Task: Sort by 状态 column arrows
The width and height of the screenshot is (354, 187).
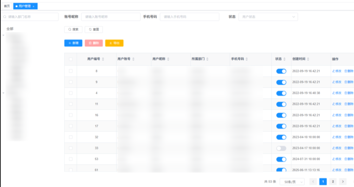Action: (285, 59)
